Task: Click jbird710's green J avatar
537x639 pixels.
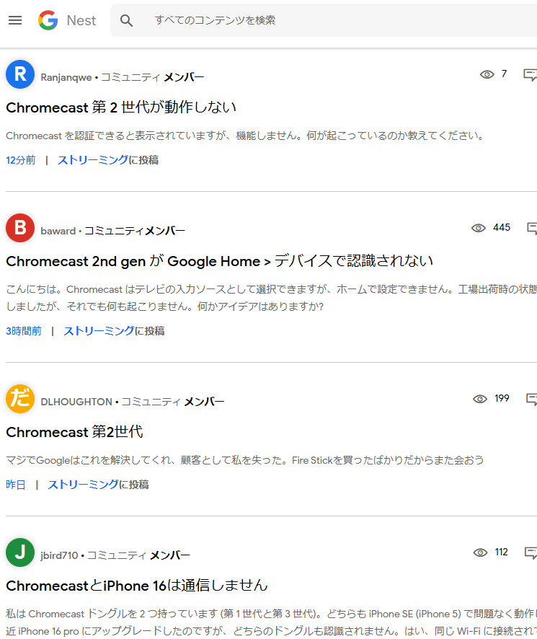Action: pos(20,553)
